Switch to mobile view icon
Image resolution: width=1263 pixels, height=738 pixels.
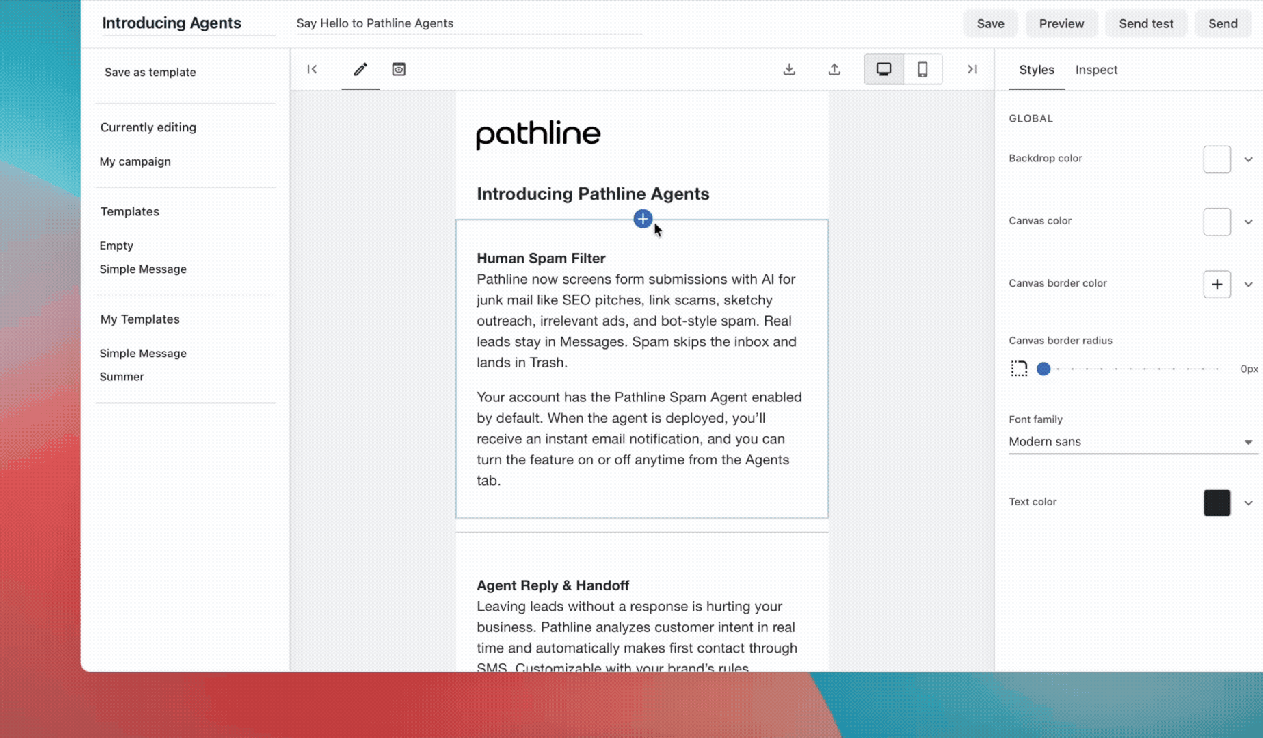(922, 69)
